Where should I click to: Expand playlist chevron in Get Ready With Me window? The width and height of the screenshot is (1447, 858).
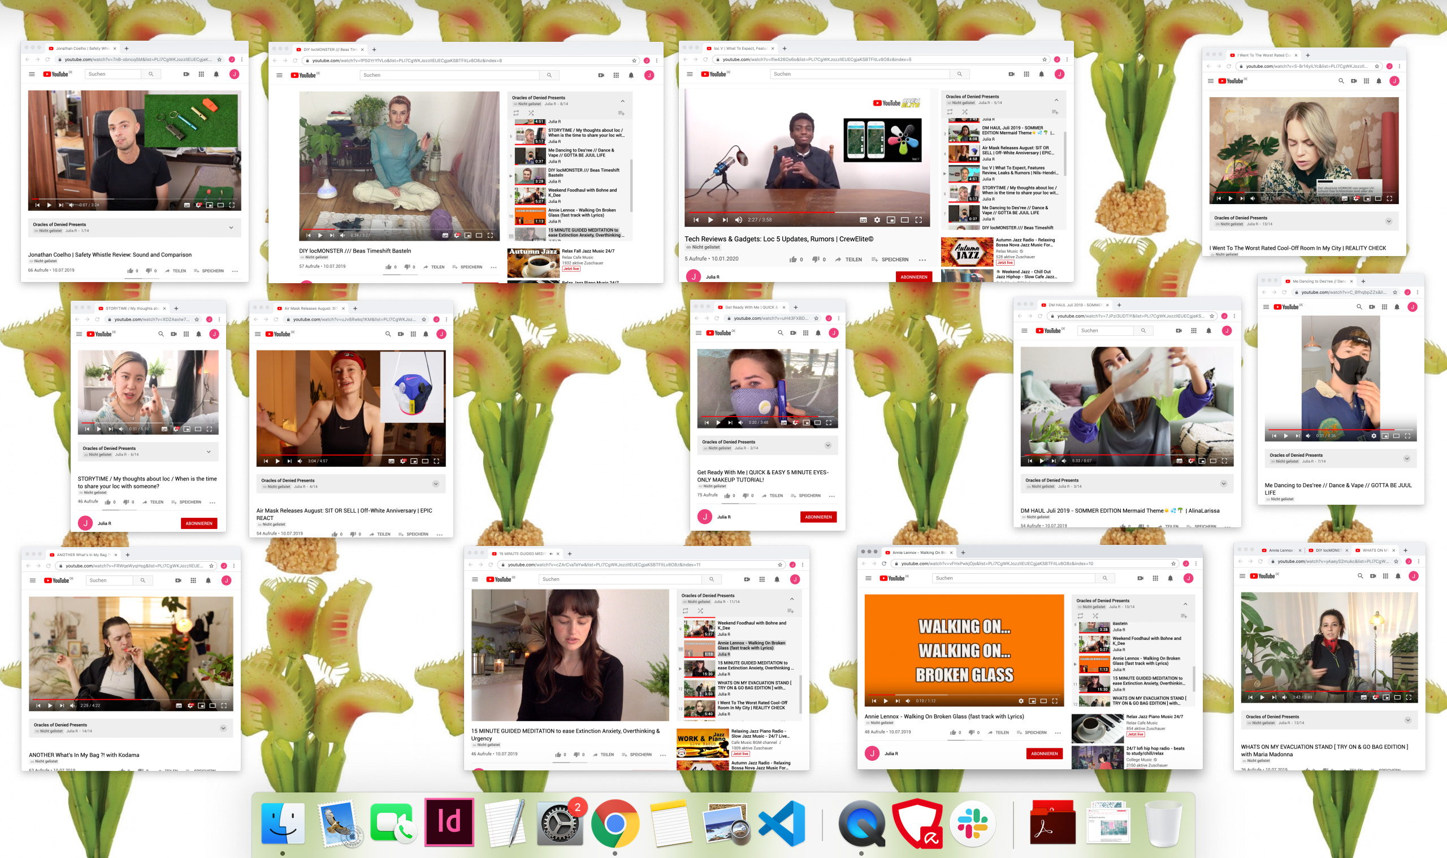pos(828,445)
